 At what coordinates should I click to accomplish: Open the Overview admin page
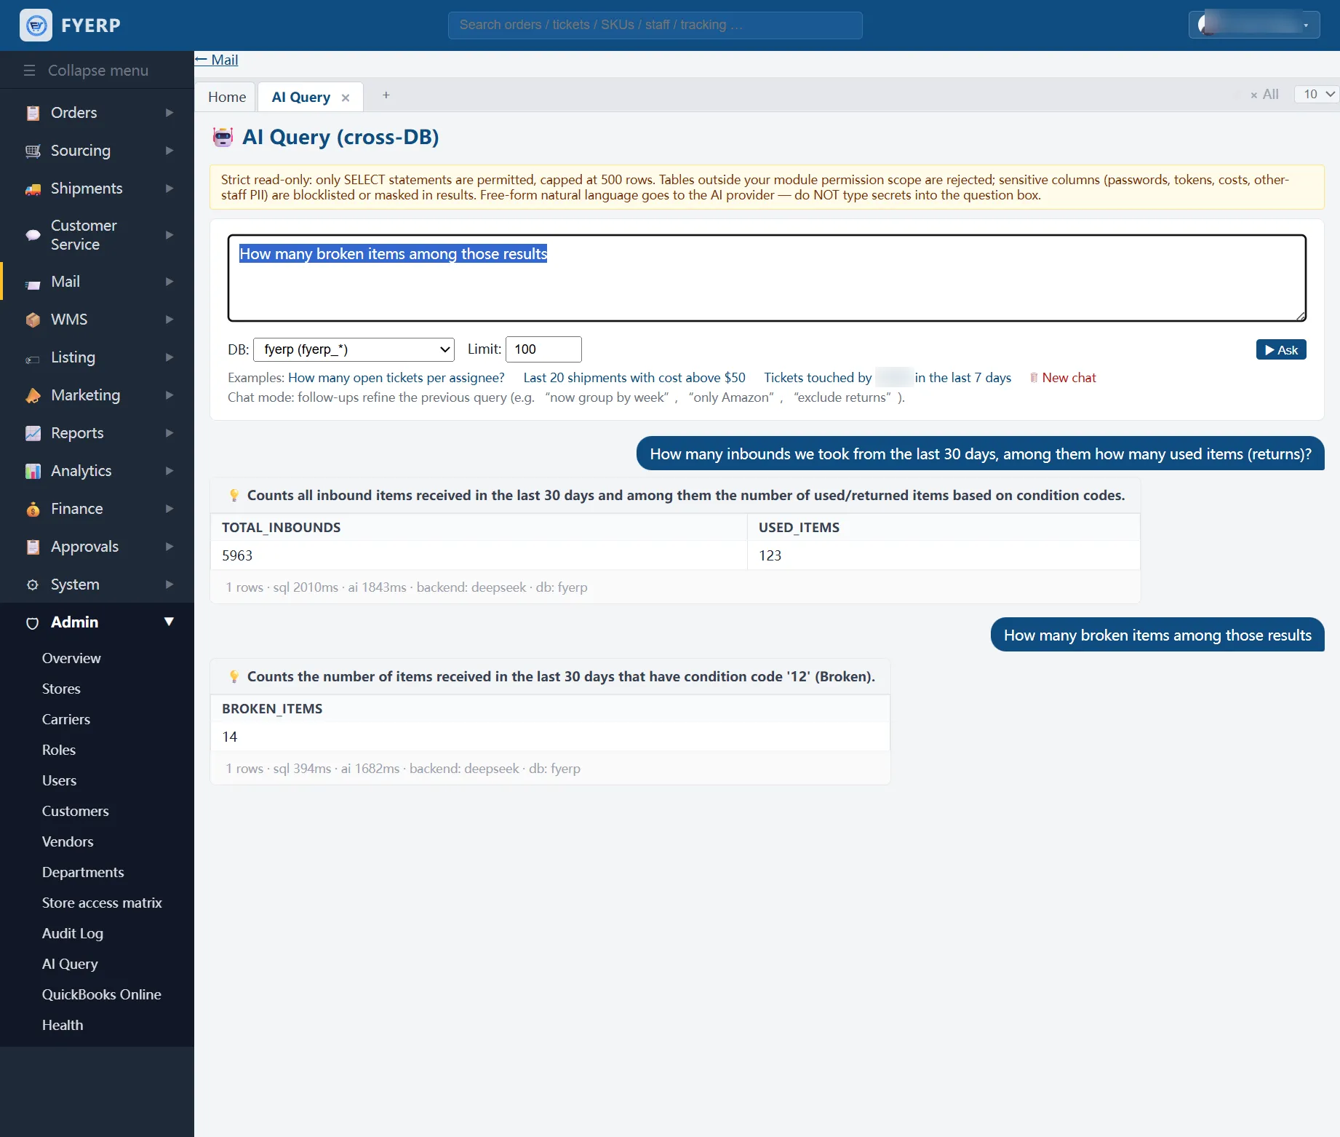(x=71, y=658)
